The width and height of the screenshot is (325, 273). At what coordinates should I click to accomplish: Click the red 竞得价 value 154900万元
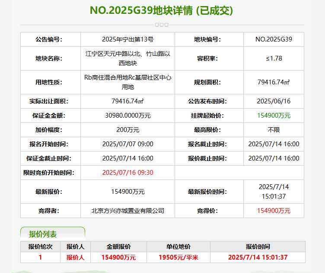point(274,211)
